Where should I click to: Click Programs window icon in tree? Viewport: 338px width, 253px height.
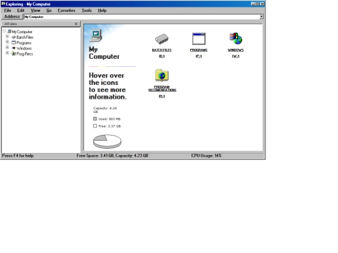14,42
